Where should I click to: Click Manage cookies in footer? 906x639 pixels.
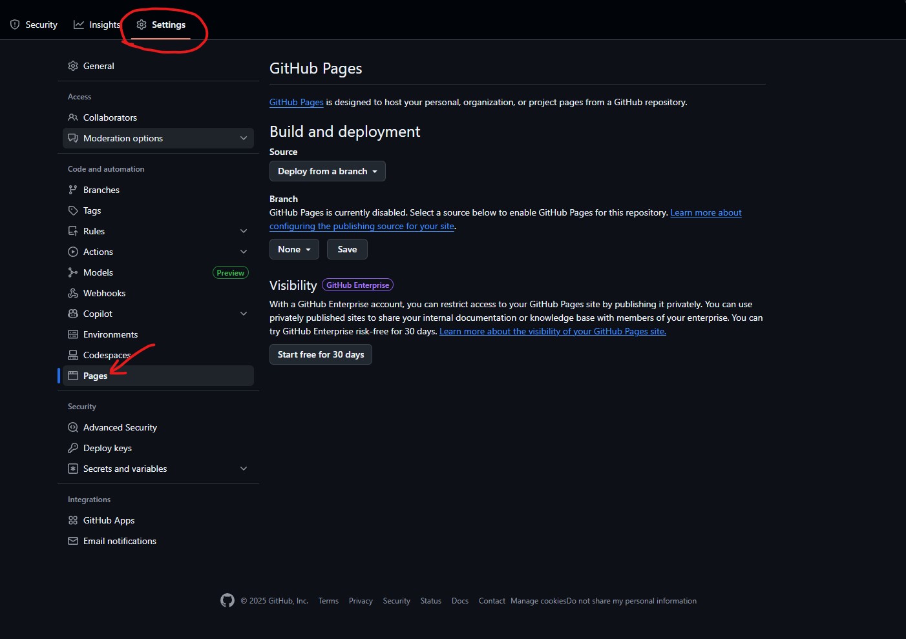[x=538, y=601]
